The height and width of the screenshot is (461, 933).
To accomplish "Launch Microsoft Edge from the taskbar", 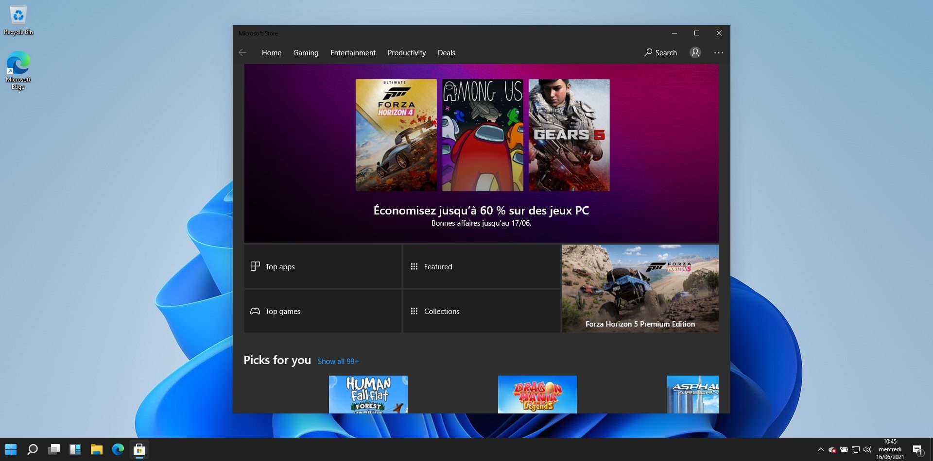I will [x=118, y=449].
